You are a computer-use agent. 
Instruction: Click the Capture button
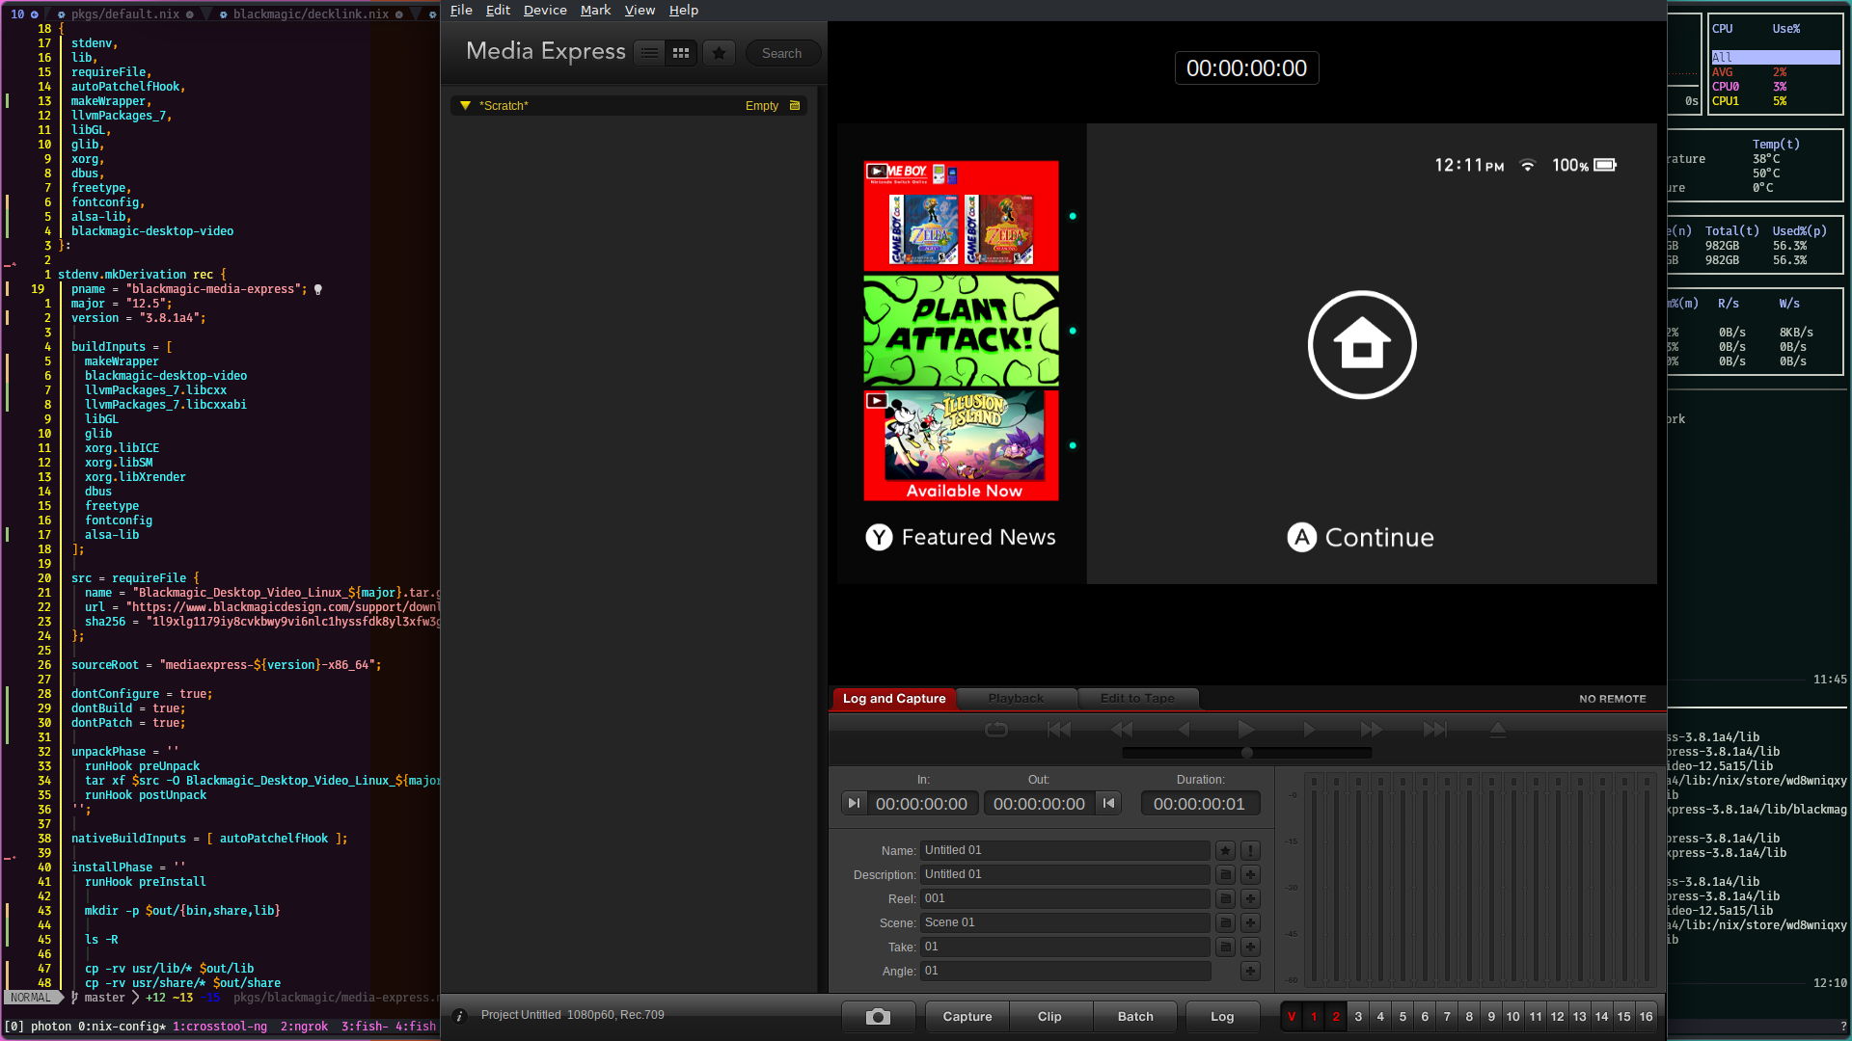pyautogui.click(x=967, y=1017)
